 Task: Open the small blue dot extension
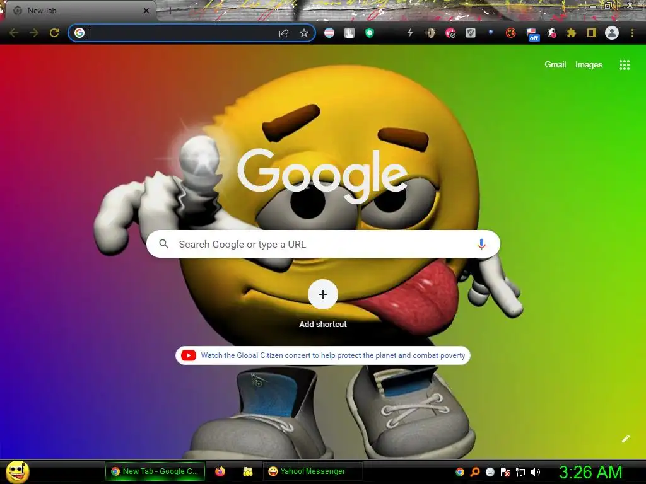[x=491, y=32]
